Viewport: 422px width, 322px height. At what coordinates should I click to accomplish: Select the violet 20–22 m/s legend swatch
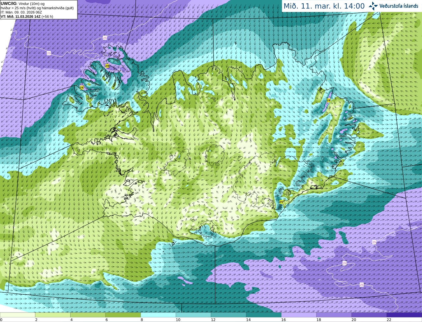click(x=369, y=315)
